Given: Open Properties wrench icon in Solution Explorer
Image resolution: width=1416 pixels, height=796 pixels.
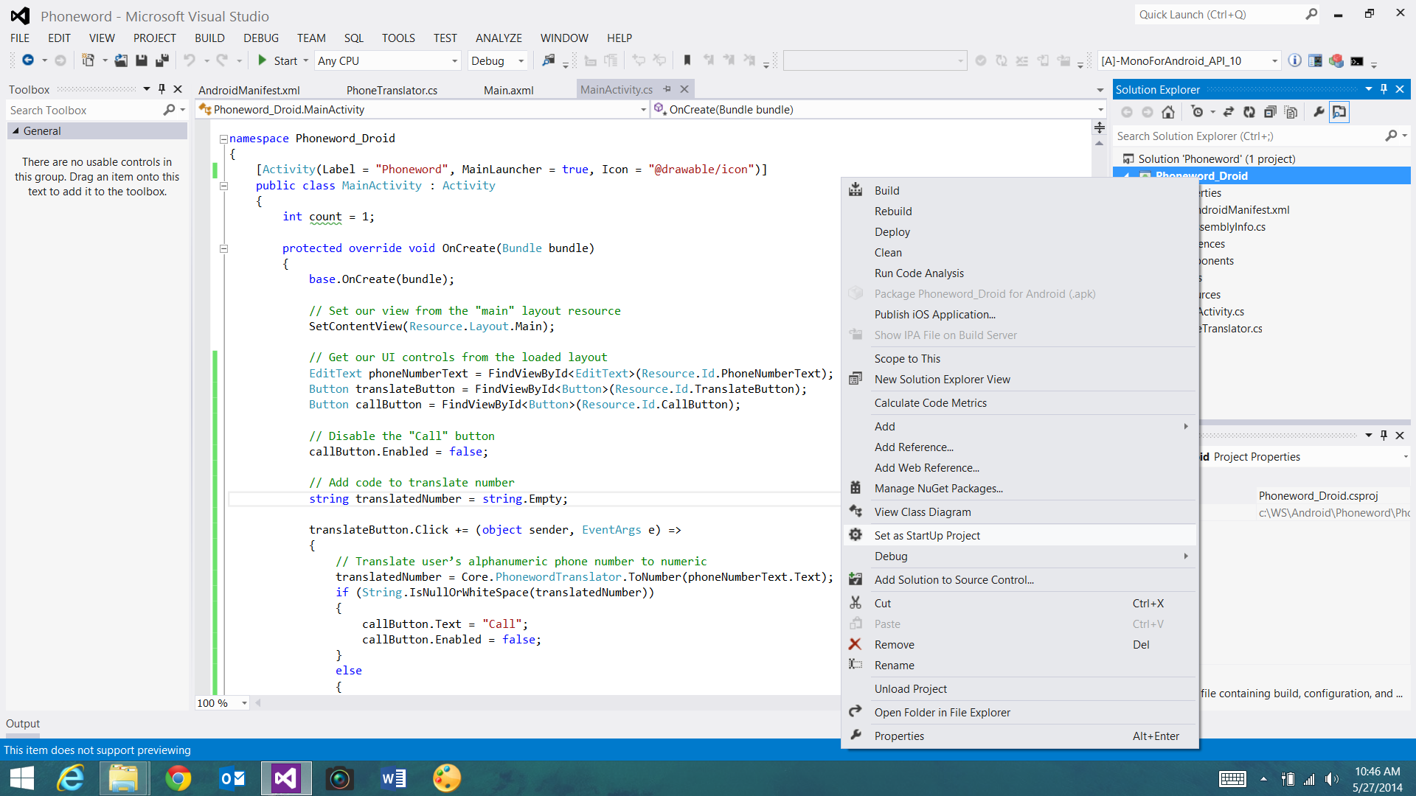Looking at the screenshot, I should tap(1319, 112).
